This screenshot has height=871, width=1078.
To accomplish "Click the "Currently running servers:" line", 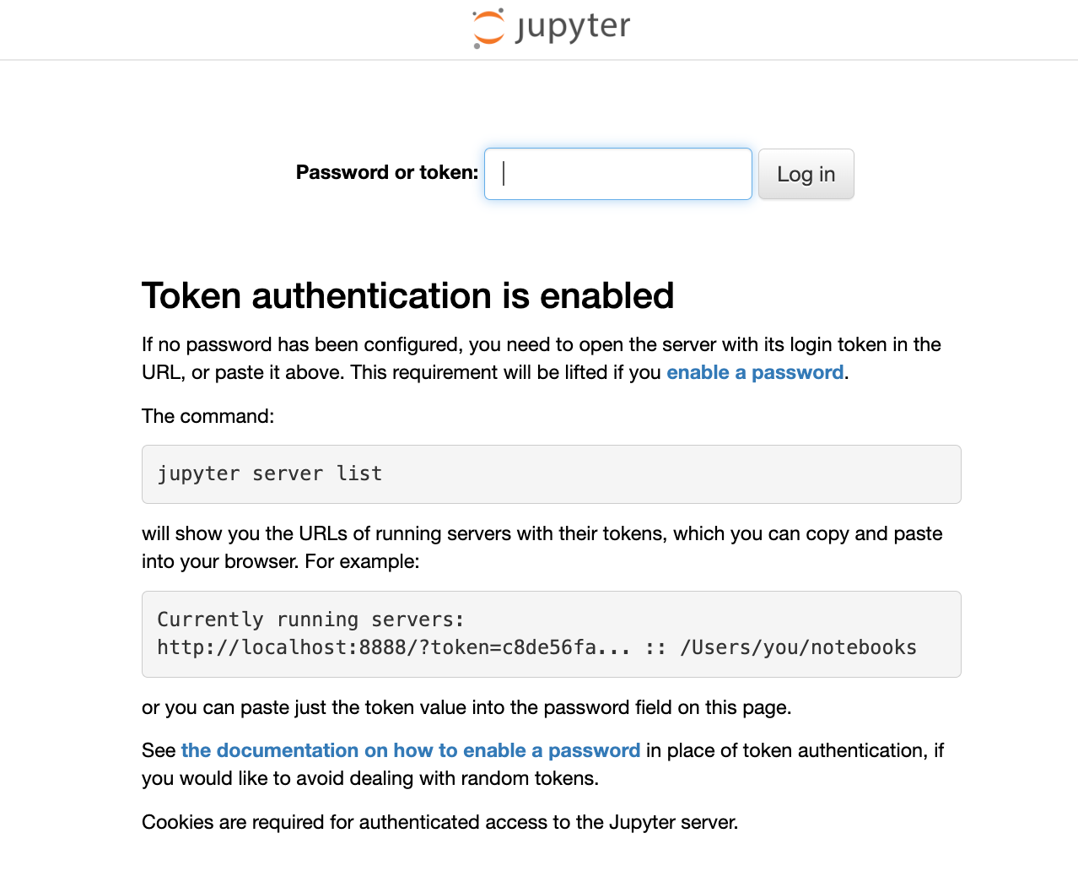I will coord(310,619).
